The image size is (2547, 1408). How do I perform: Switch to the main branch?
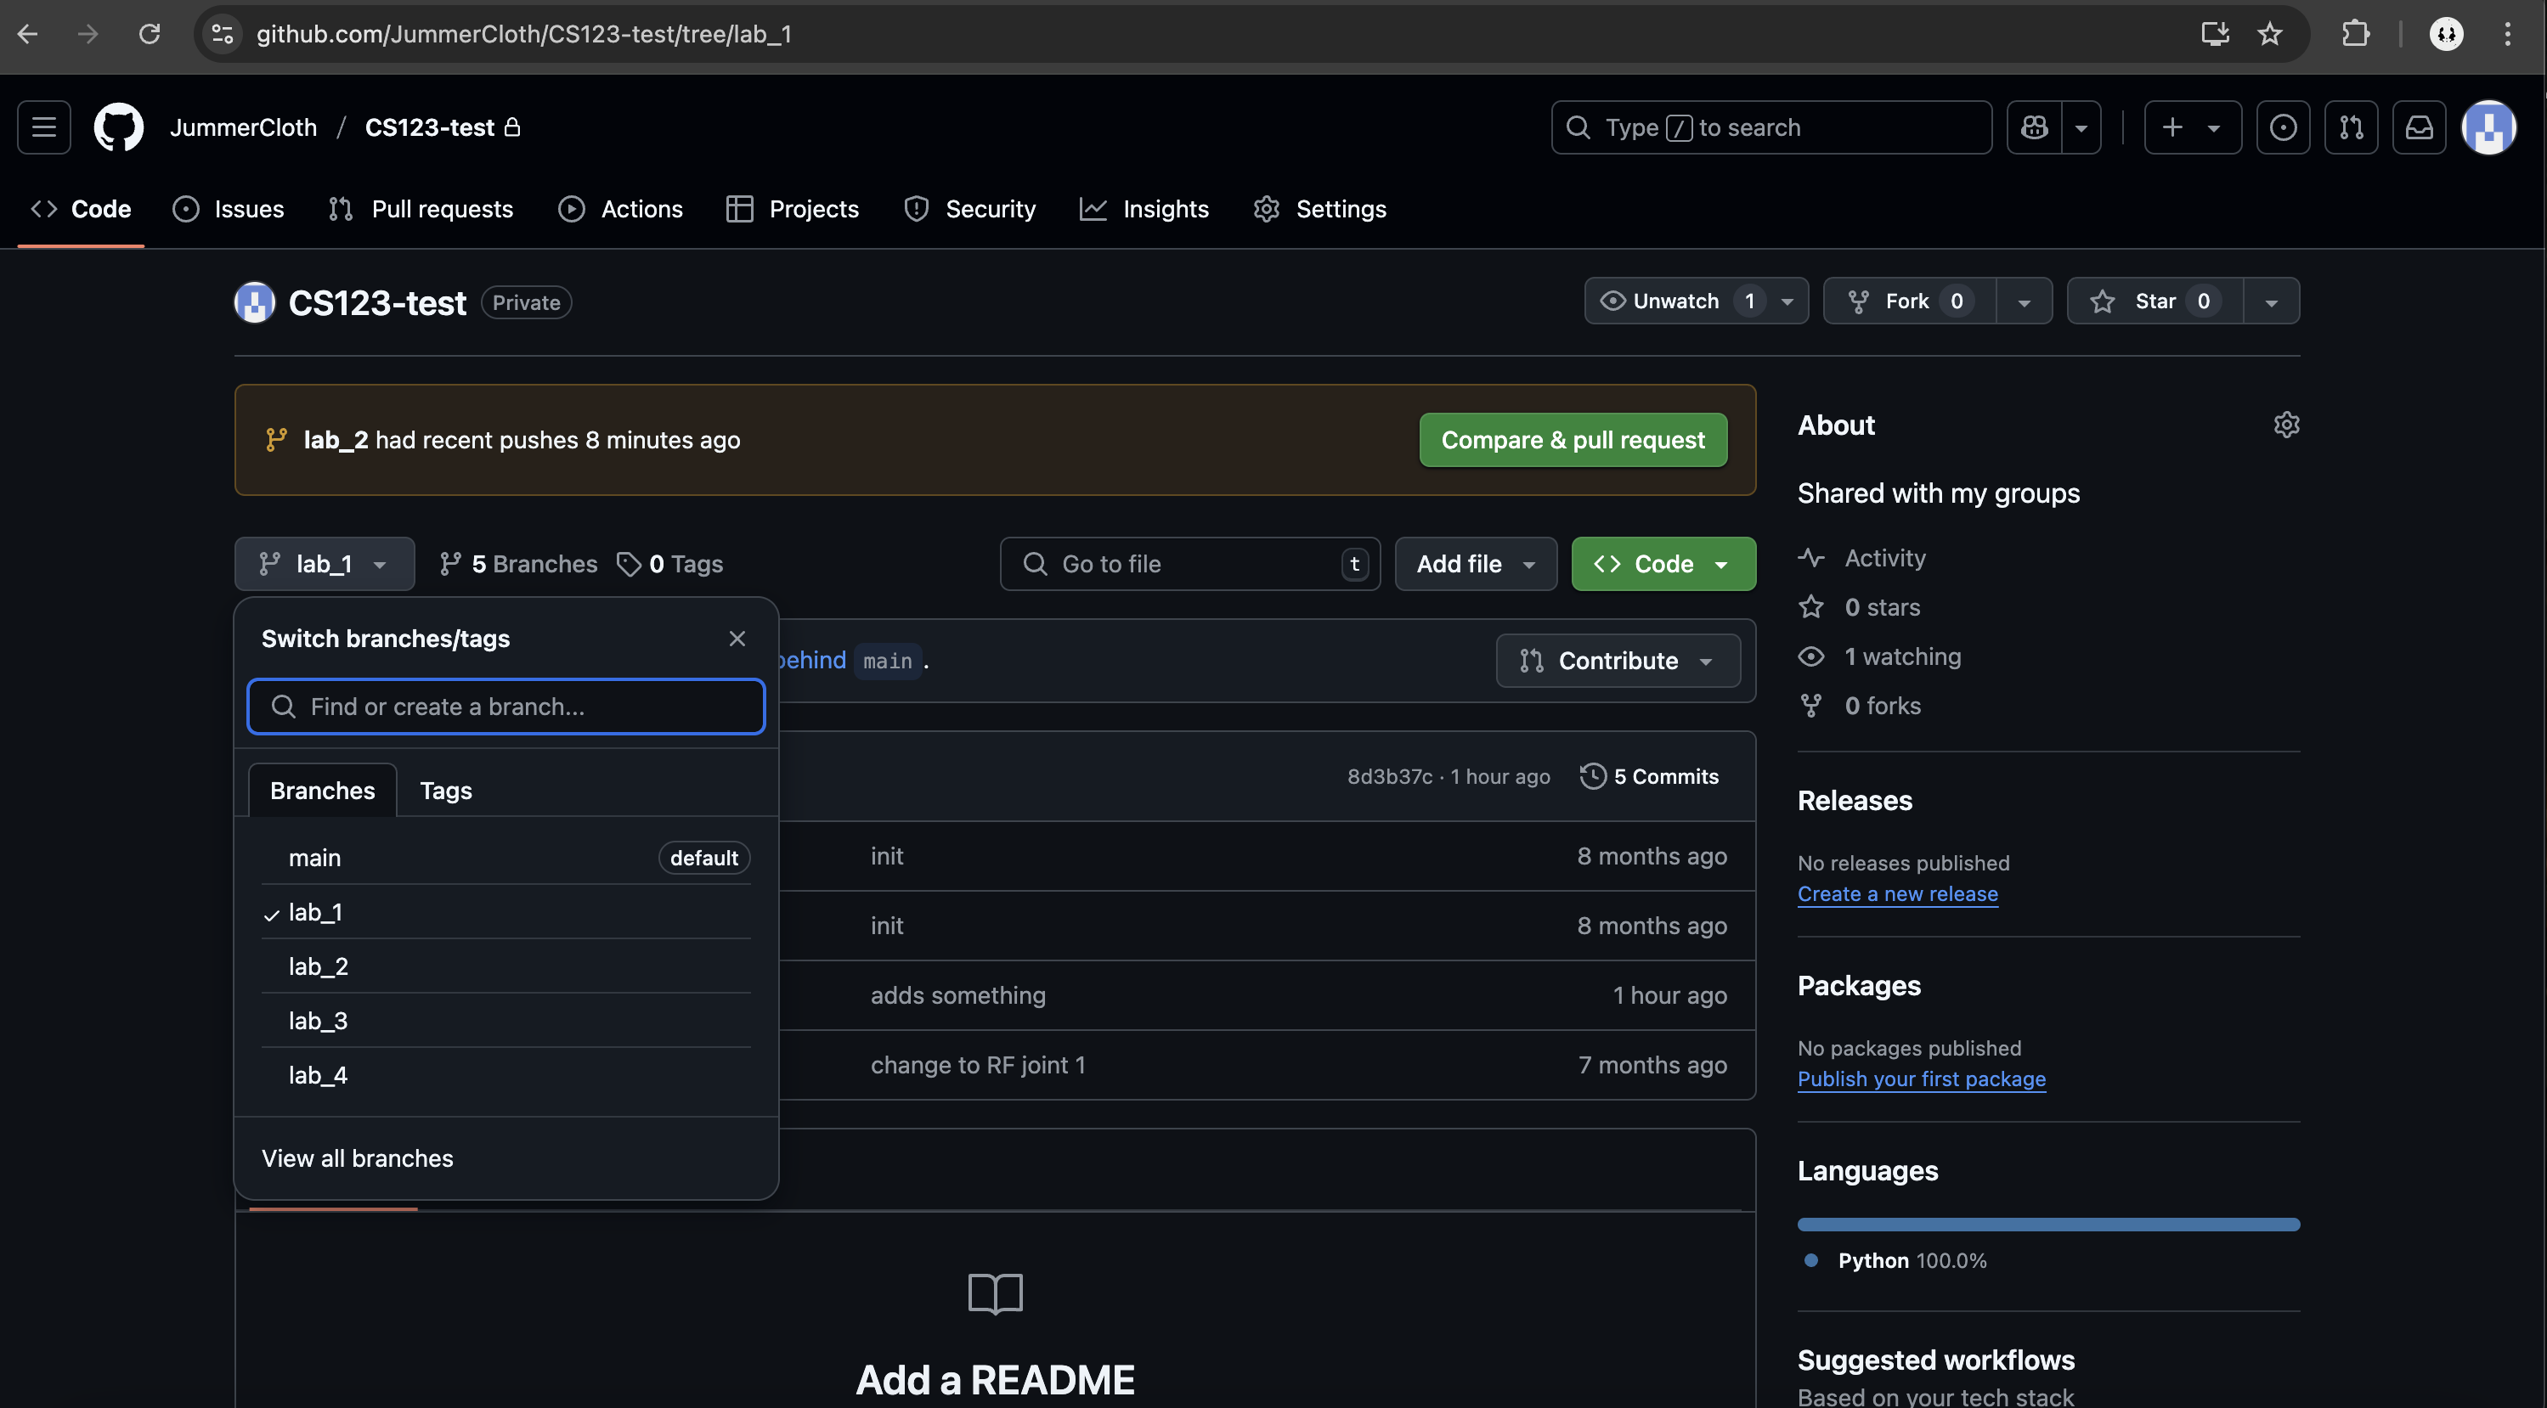pos(505,858)
